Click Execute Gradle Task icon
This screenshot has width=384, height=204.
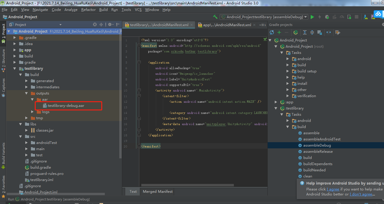point(296,32)
